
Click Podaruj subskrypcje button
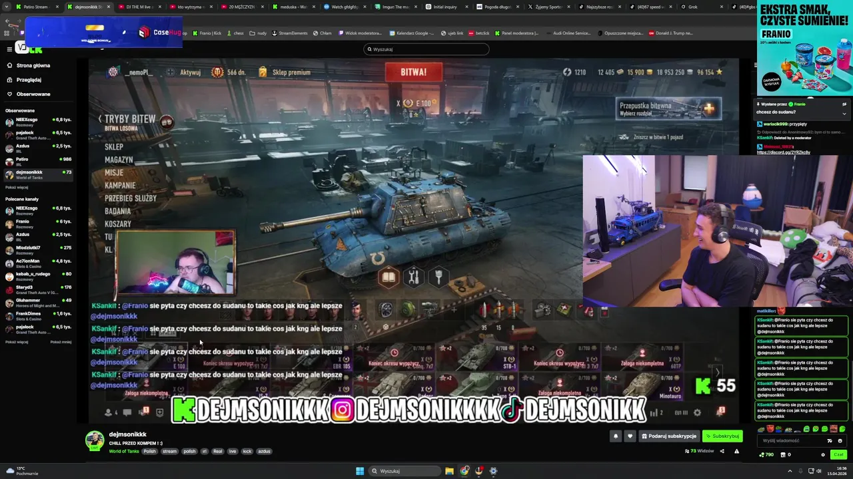click(x=669, y=436)
